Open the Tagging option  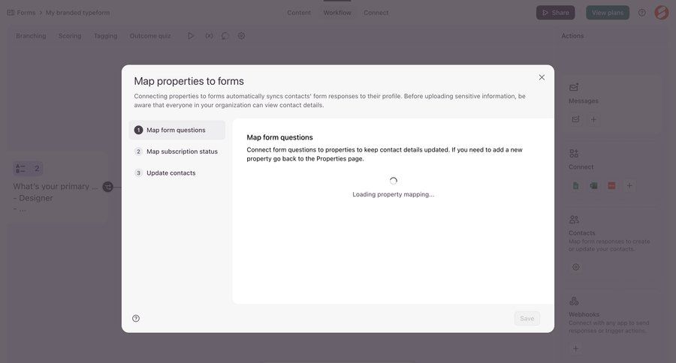coord(106,36)
